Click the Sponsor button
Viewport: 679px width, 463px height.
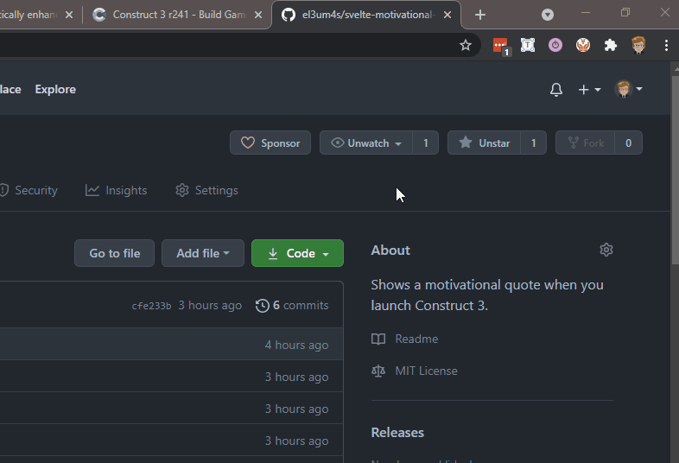270,143
